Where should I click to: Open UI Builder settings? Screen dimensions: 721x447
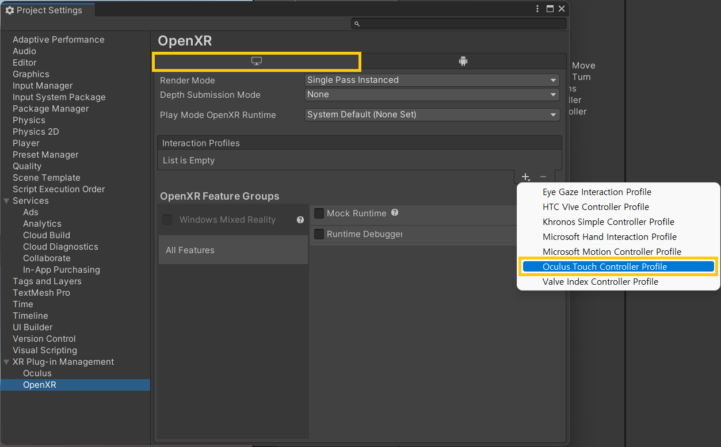point(33,327)
